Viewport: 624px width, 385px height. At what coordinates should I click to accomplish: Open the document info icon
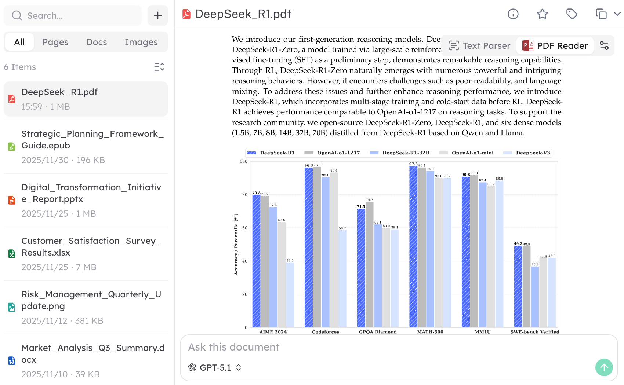pos(513,14)
